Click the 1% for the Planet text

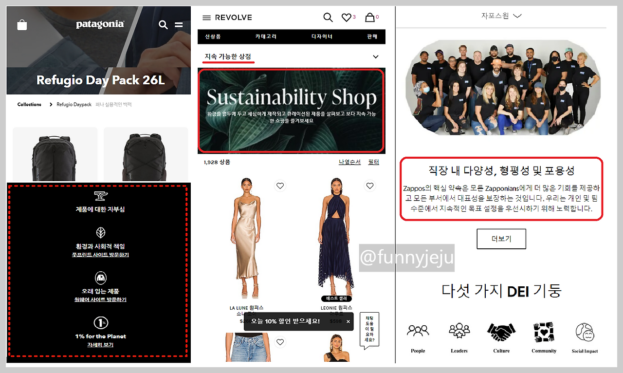101,336
